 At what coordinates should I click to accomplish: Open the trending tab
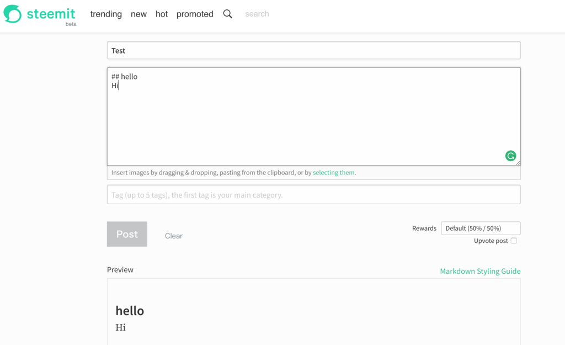[106, 14]
